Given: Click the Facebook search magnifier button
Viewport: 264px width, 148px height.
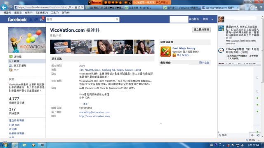Looking at the screenshot, I should 117,19.
